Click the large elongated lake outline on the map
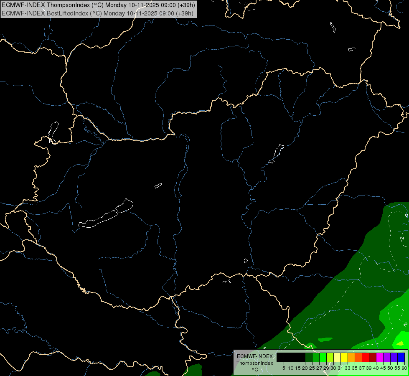The width and height of the screenshot is (409, 376). (x=106, y=213)
